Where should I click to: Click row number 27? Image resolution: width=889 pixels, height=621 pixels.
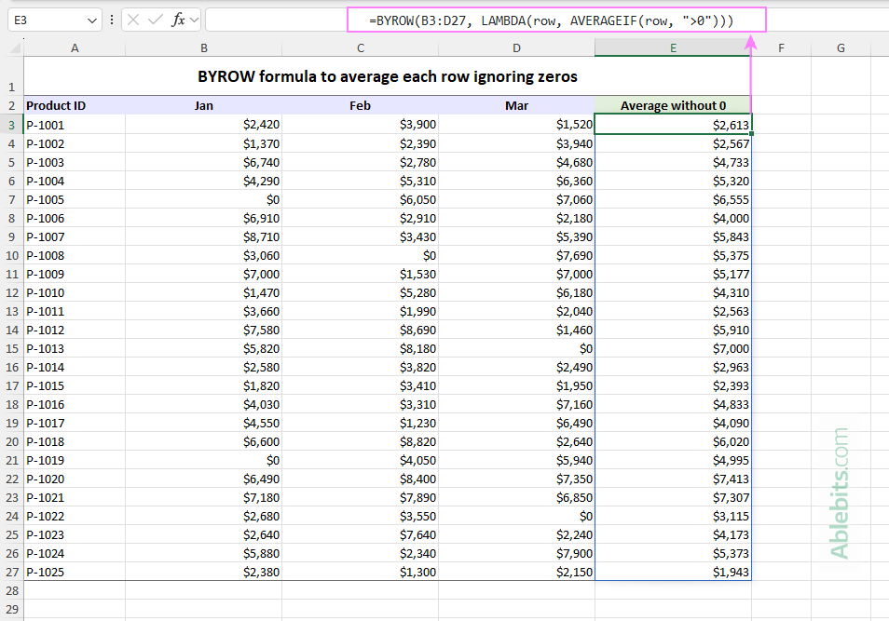click(11, 572)
